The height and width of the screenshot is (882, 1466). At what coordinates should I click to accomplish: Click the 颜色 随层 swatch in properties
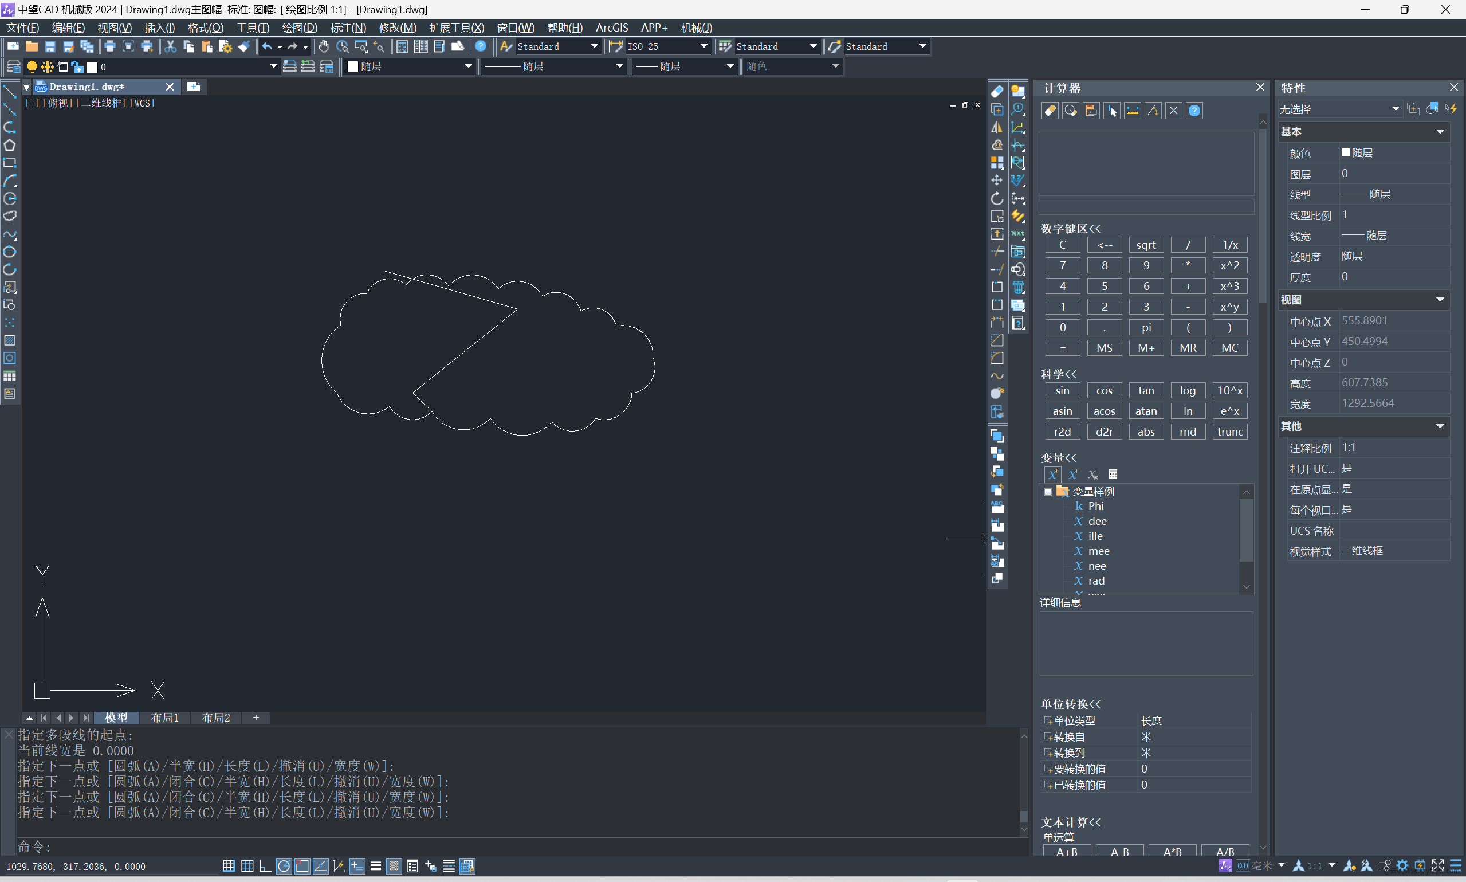[1346, 153]
